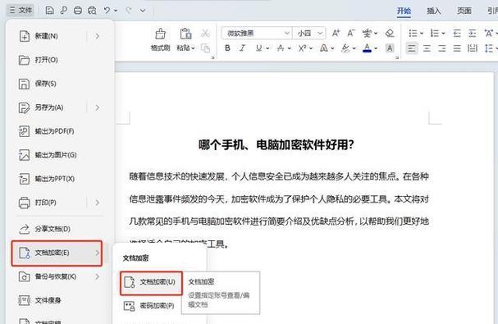Toggle the character shading A button
Image resolution: width=498 pixels, height=324 pixels.
tap(390, 48)
